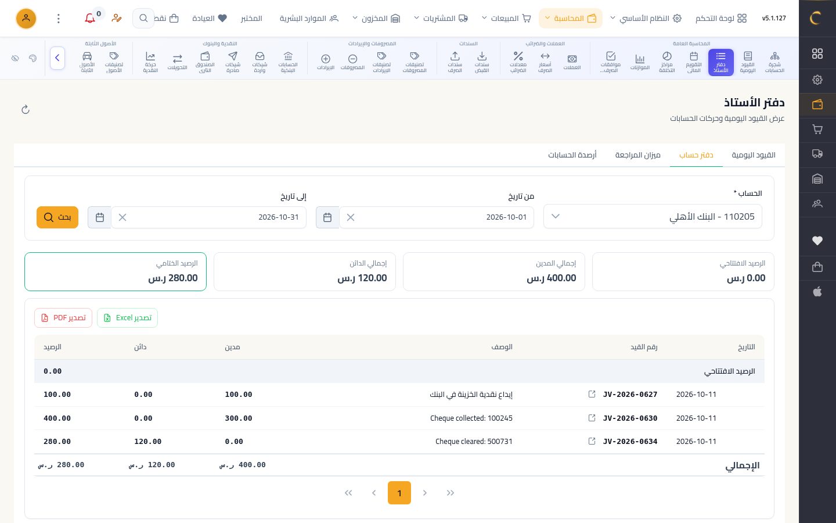The width and height of the screenshot is (836, 523).
Task: Switch to the ميزان المراجعة tab
Action: (x=638, y=155)
